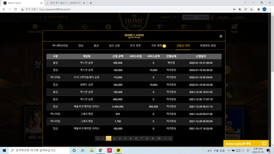Open the extensions puzzle icon
The image size is (274, 154).
[259, 9]
